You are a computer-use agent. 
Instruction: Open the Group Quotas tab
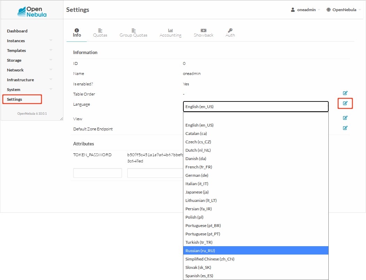tap(134, 33)
